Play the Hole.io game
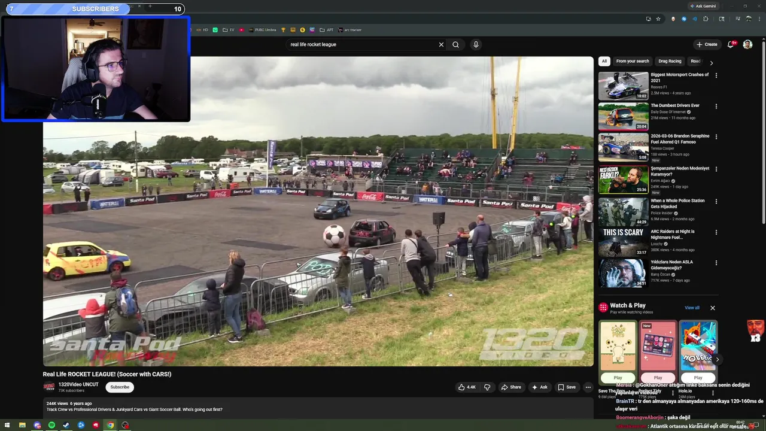The width and height of the screenshot is (766, 431). coord(698,378)
